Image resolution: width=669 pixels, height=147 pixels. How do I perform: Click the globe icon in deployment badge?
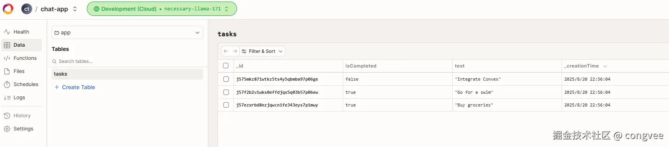[97, 9]
